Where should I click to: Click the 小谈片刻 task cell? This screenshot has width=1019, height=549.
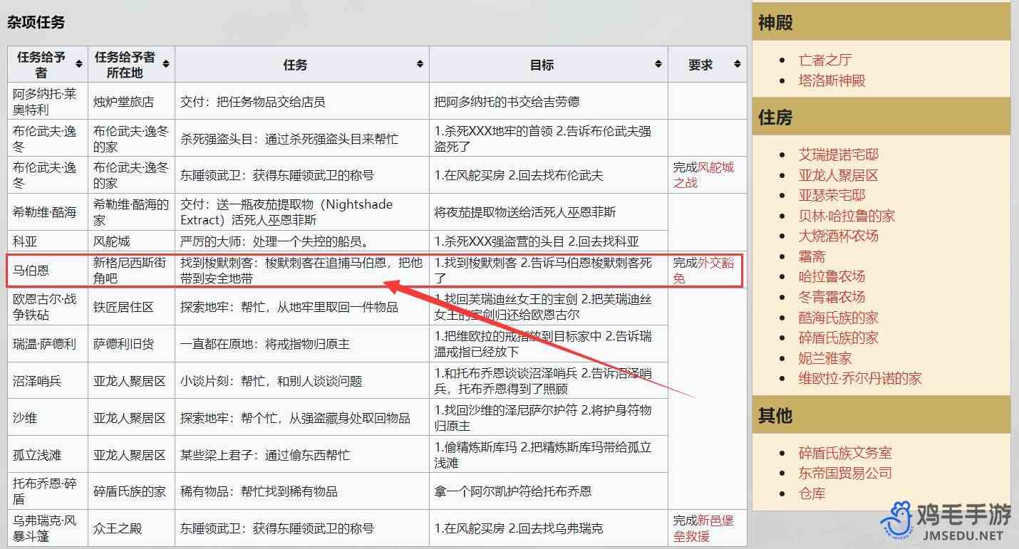click(301, 381)
